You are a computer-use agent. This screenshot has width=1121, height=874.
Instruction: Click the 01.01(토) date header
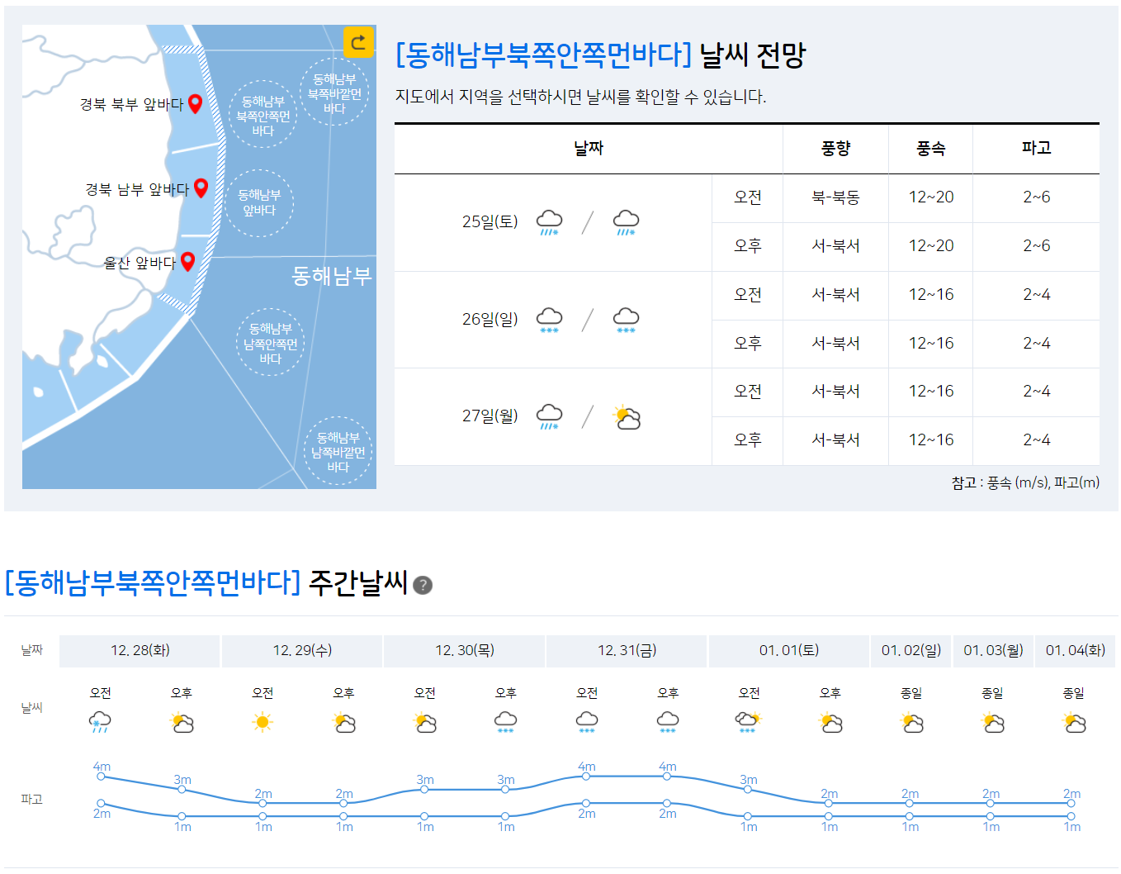(x=789, y=650)
